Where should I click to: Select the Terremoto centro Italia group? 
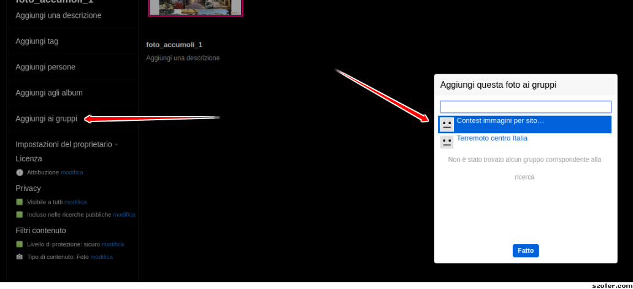pos(492,139)
